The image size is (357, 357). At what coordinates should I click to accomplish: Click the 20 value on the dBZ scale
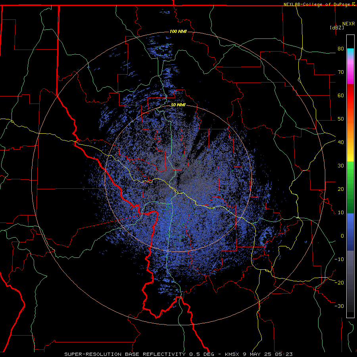tap(341, 189)
